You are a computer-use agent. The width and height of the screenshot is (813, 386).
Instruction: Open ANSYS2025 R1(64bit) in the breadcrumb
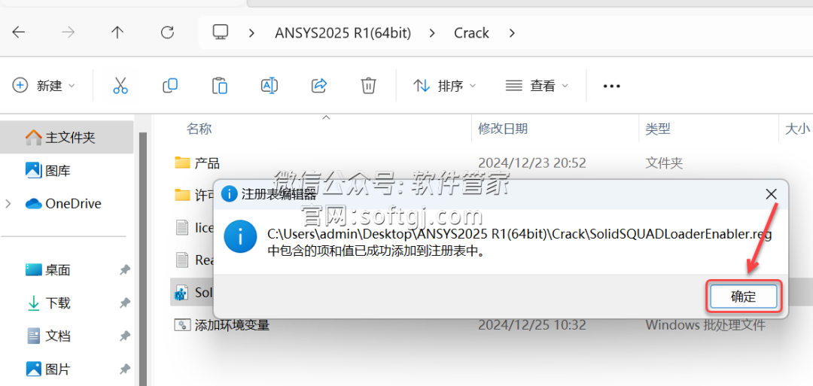click(343, 33)
